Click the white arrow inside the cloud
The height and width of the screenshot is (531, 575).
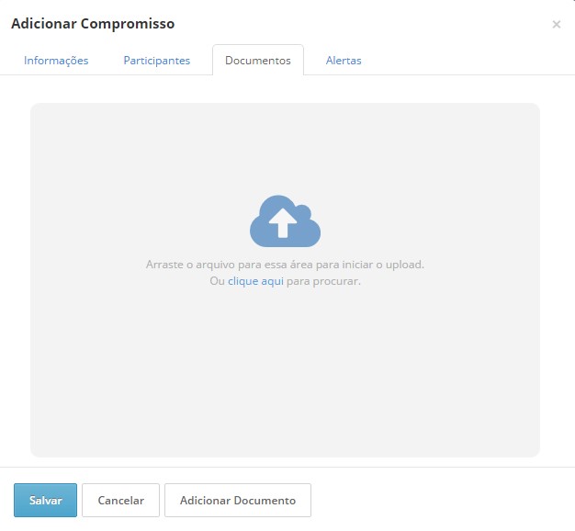point(285,222)
